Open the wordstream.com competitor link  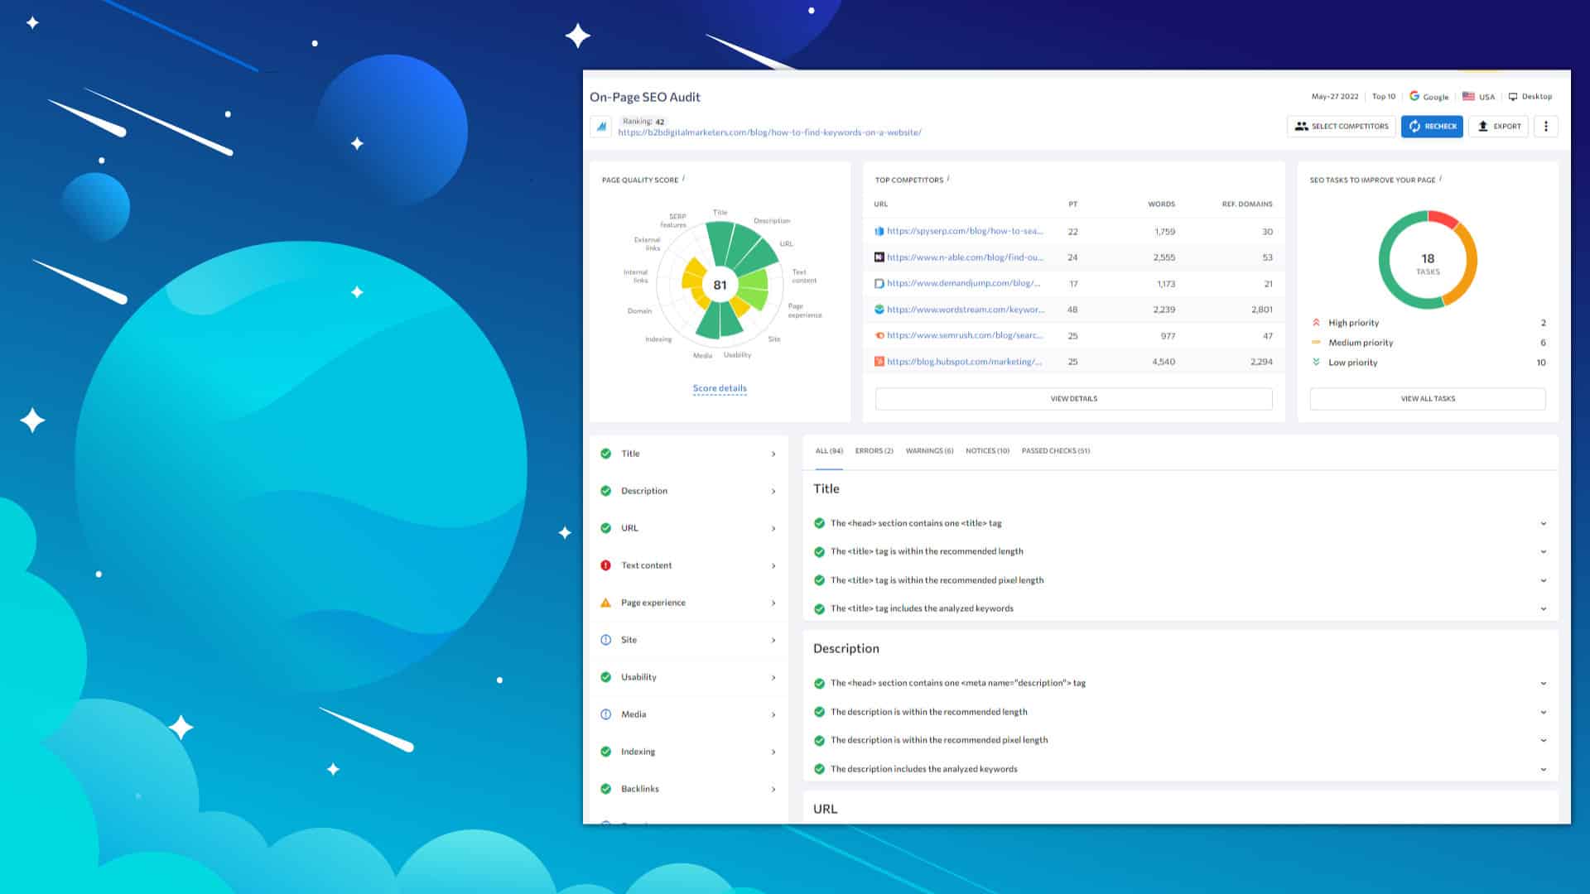click(x=966, y=310)
